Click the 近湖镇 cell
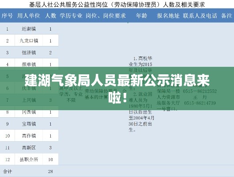234x177 pixels. [29, 29]
